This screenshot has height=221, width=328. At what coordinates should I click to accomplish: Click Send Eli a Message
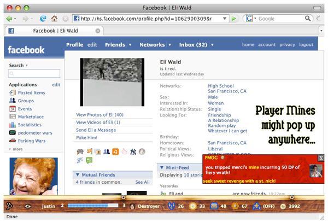[96, 130]
